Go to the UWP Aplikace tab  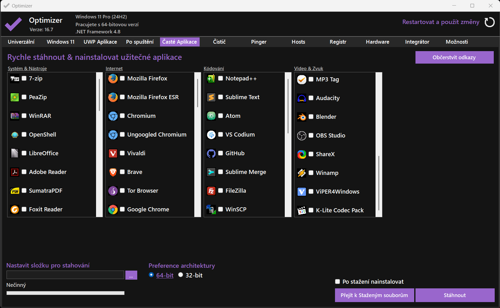[100, 42]
